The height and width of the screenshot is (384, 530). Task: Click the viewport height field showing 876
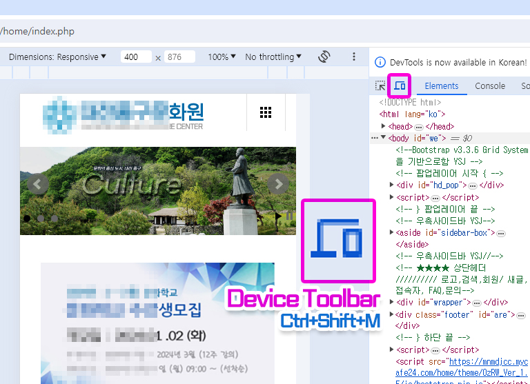[x=181, y=57]
